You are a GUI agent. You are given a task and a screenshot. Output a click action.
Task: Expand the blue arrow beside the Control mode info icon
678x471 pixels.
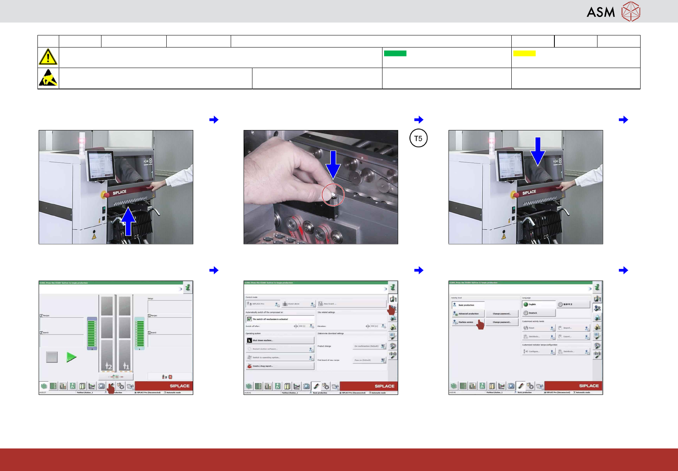tap(385, 289)
